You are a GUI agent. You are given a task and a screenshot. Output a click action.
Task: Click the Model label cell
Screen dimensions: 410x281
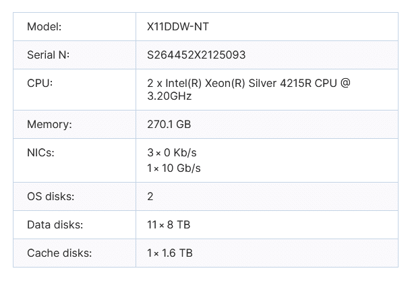[75, 27]
